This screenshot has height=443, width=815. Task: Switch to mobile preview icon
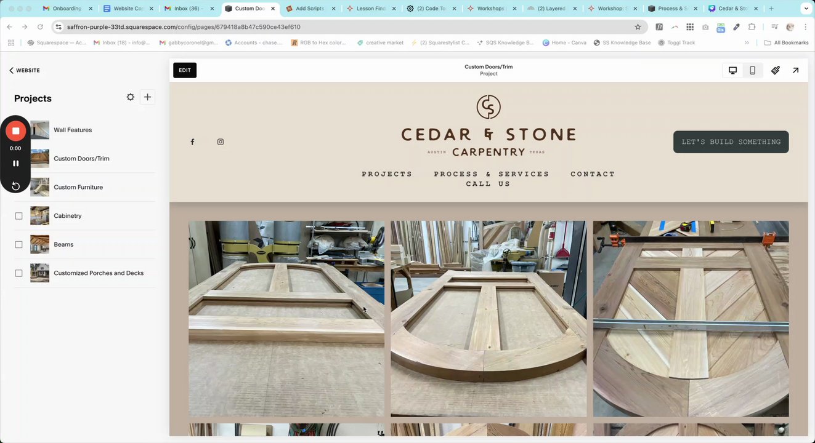pos(752,70)
